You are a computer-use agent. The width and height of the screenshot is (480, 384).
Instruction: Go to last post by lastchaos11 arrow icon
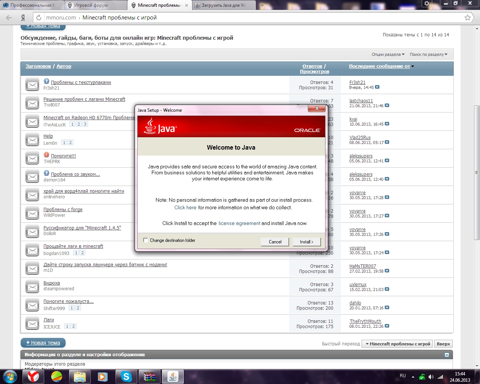tap(387, 105)
